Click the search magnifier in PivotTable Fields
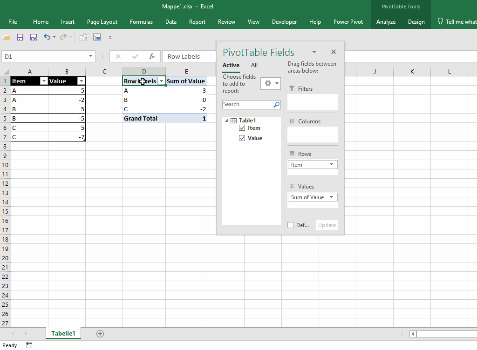This screenshot has width=477, height=350. 277,104
